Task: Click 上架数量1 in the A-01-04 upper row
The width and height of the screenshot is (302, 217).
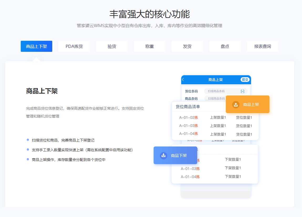Action: click(x=218, y=134)
